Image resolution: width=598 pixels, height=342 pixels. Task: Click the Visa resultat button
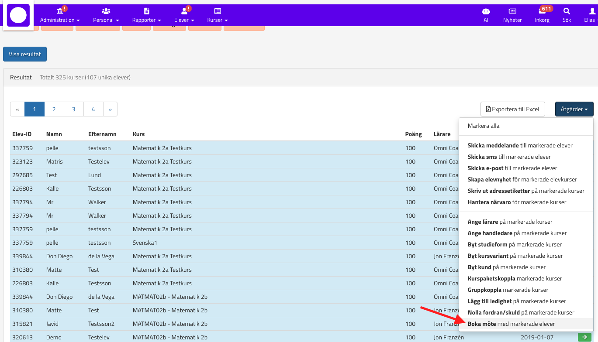(x=25, y=55)
